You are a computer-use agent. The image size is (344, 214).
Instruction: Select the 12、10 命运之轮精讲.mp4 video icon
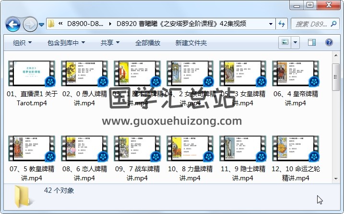pyautogui.click(x=296, y=149)
